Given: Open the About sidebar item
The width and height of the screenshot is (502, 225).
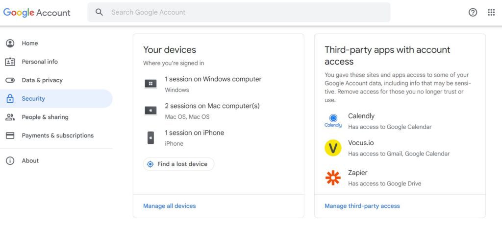Looking at the screenshot, I should point(30,160).
